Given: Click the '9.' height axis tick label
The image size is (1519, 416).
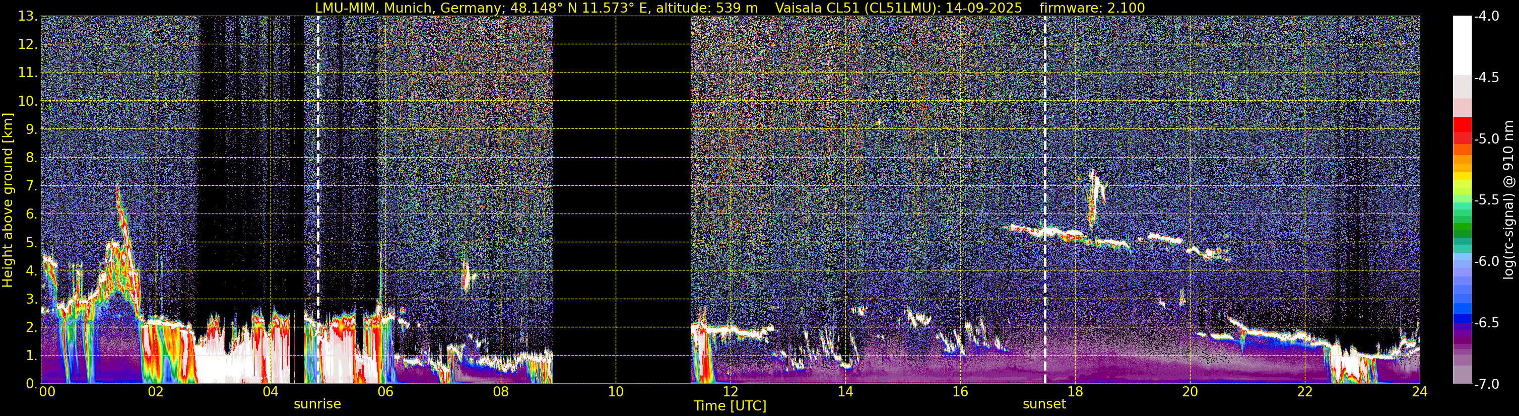Looking at the screenshot, I should [x=32, y=129].
